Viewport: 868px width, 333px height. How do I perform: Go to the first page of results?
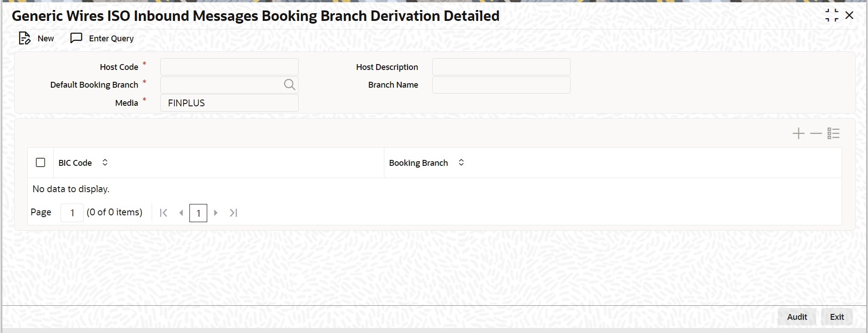163,213
